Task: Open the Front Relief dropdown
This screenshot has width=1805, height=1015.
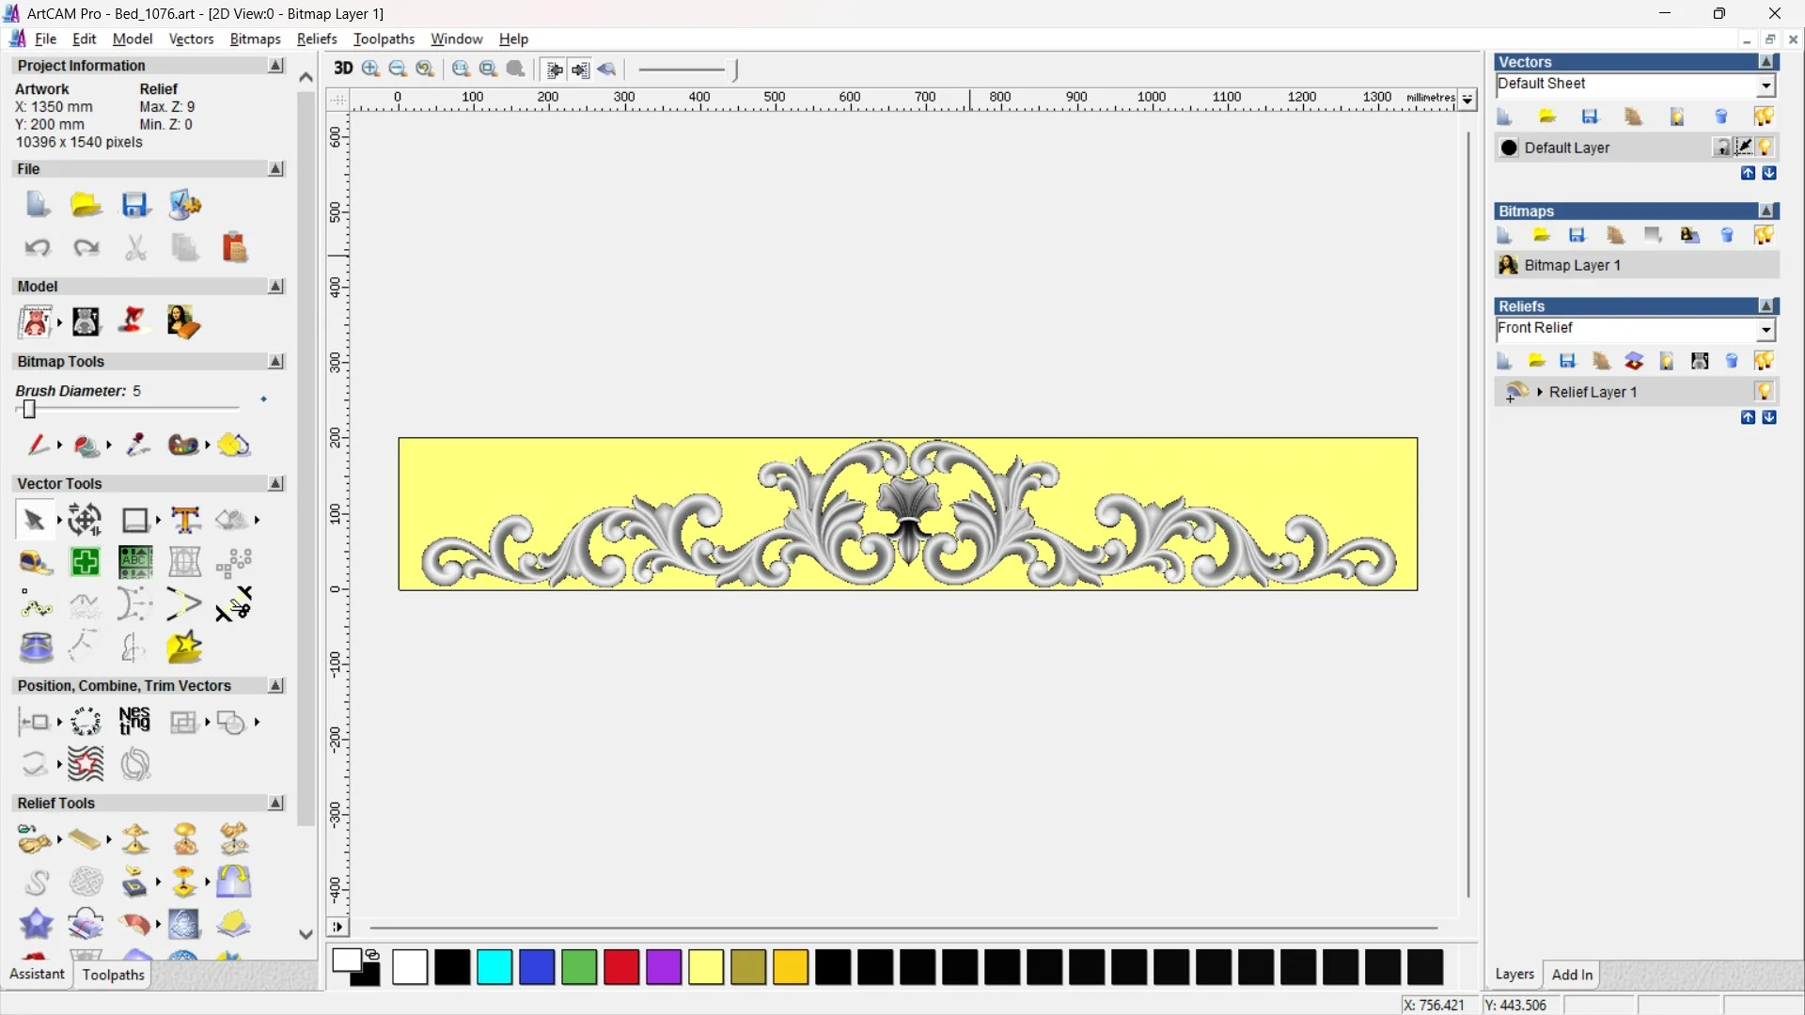Action: 1766,330
